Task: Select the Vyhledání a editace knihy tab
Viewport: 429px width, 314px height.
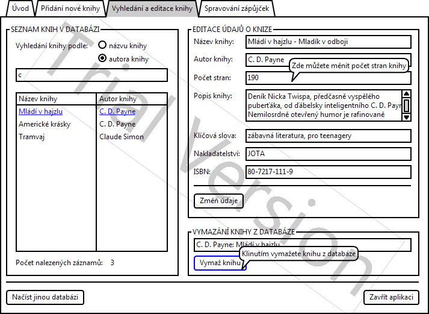Action: pos(152,8)
